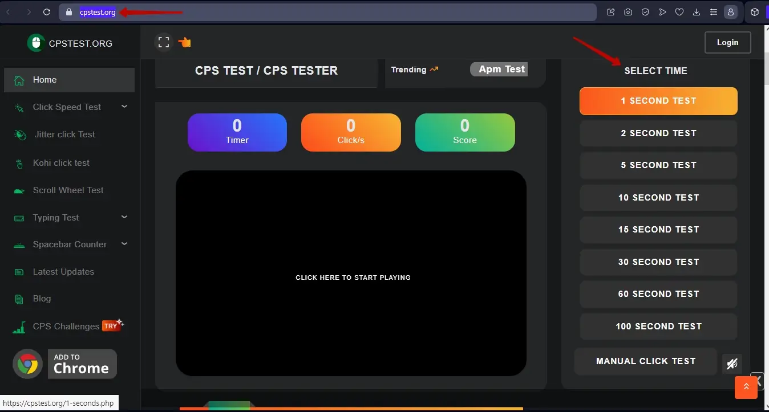Screen dimensions: 769x412
Task: Click the Blog document icon
Action: 19,299
